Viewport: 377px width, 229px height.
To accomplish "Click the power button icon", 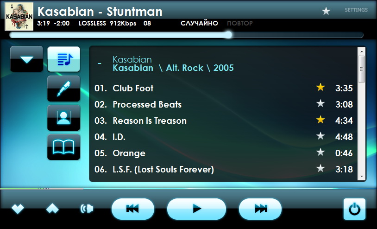I will tap(354, 209).
